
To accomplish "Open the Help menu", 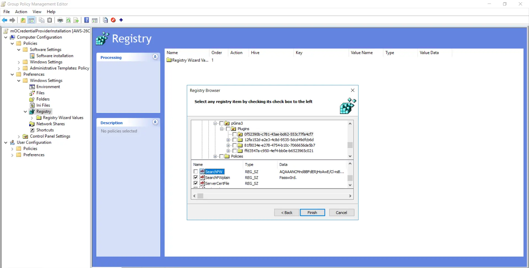I will [51, 12].
